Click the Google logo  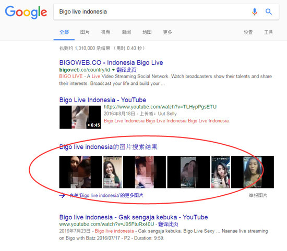pos(26,12)
